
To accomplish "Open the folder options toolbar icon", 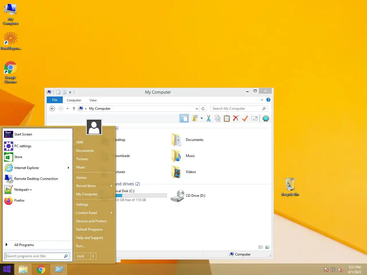I will tap(195, 118).
